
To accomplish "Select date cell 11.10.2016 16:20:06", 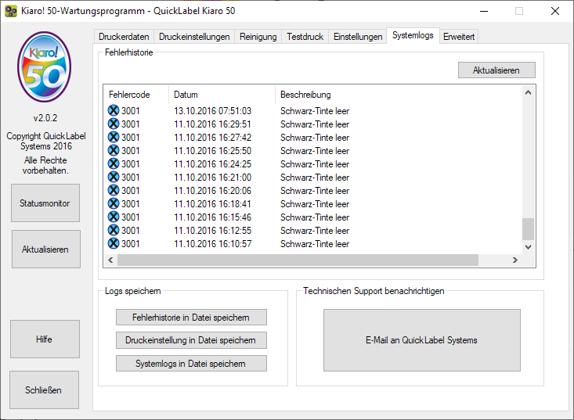I will [x=212, y=190].
